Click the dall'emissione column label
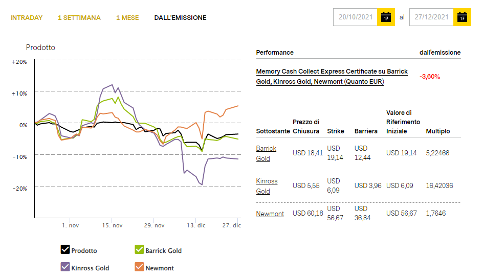 pos(440,52)
